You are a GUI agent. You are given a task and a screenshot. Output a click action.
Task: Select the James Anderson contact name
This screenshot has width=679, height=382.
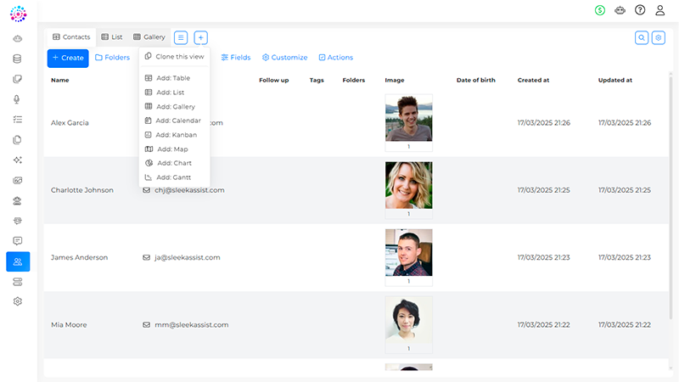tap(79, 257)
